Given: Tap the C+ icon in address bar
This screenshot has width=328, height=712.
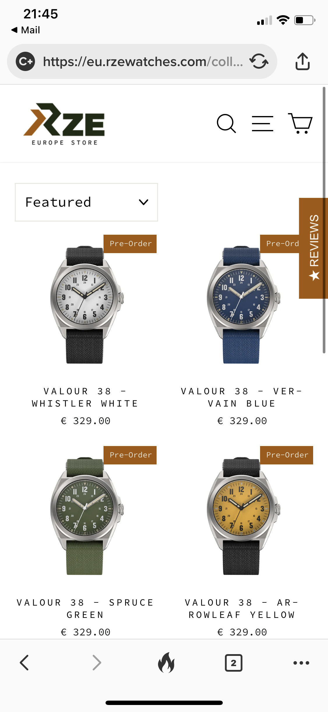Looking at the screenshot, I should coord(25,61).
